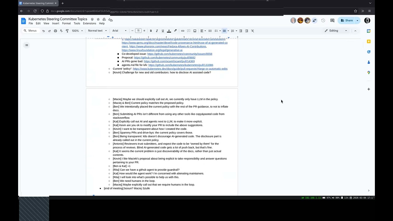Image resolution: width=393 pixels, height=221 pixels.
Task: Expand the Share options arrow
Action: point(357,21)
